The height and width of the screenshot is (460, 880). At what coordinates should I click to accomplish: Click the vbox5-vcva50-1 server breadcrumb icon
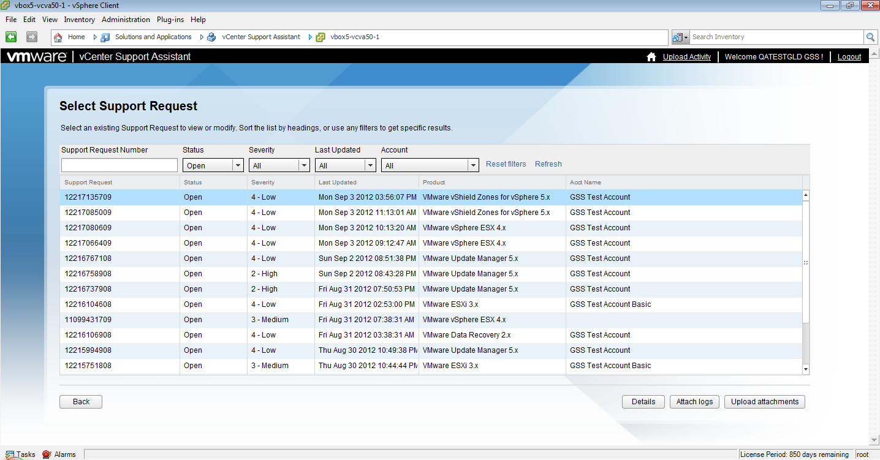click(321, 37)
